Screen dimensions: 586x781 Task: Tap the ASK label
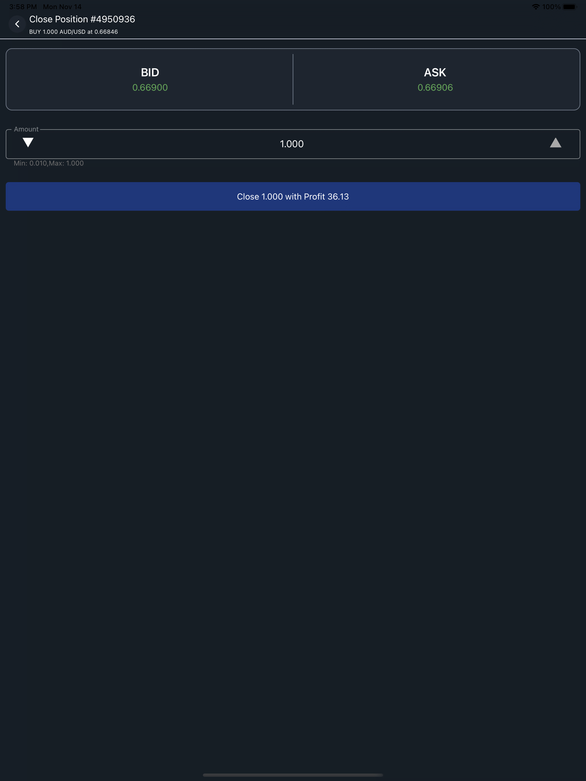(435, 72)
